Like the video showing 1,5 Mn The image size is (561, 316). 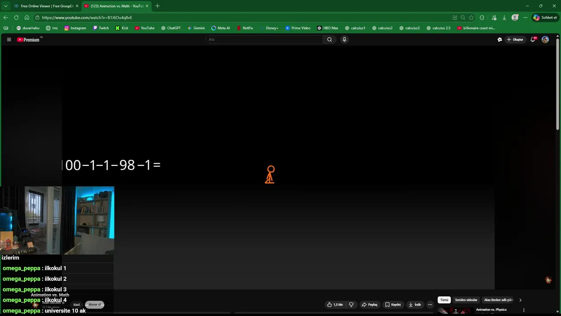[335, 305]
